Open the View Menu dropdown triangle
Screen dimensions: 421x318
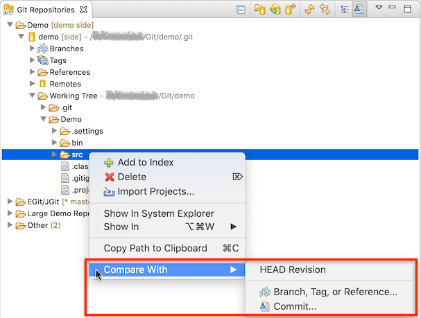379,8
